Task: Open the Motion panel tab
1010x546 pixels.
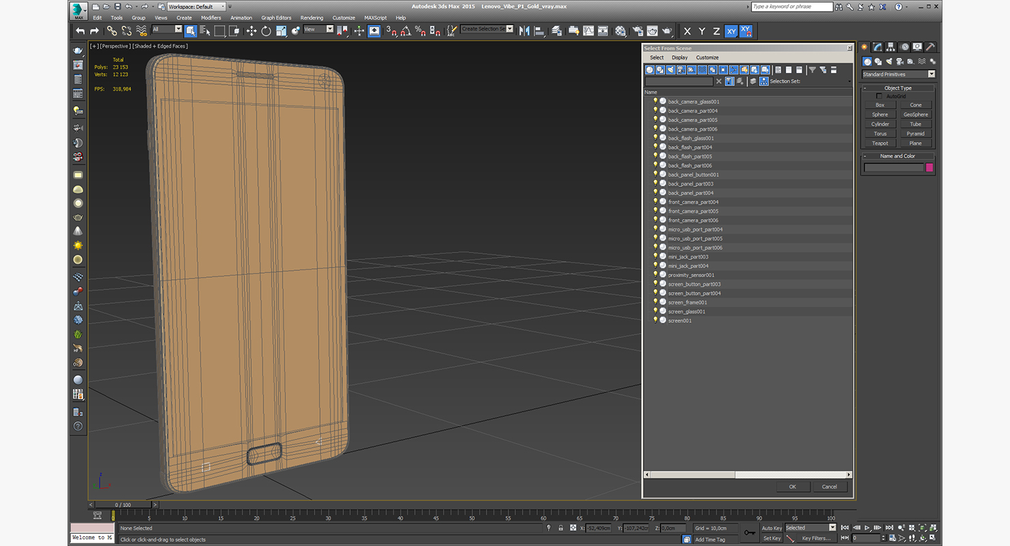Action: (904, 47)
